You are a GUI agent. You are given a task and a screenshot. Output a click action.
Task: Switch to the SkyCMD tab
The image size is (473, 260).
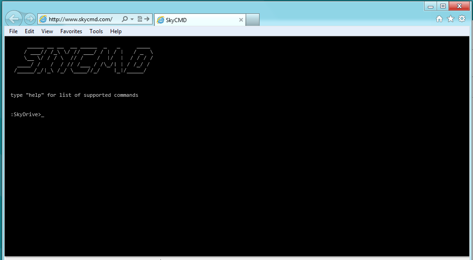point(200,20)
